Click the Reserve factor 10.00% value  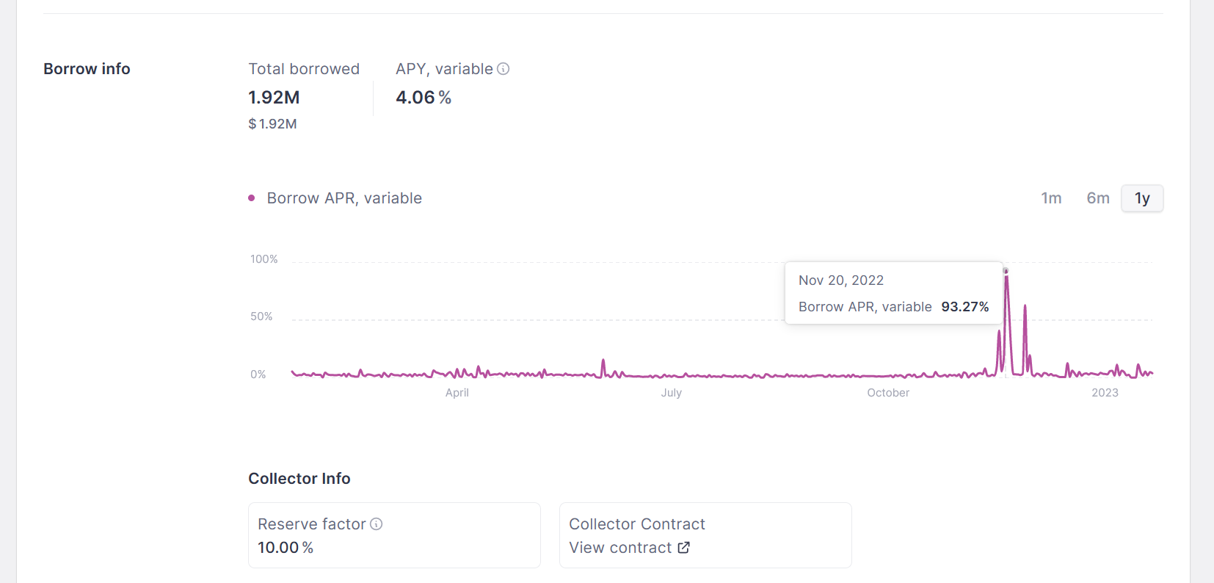tap(286, 548)
